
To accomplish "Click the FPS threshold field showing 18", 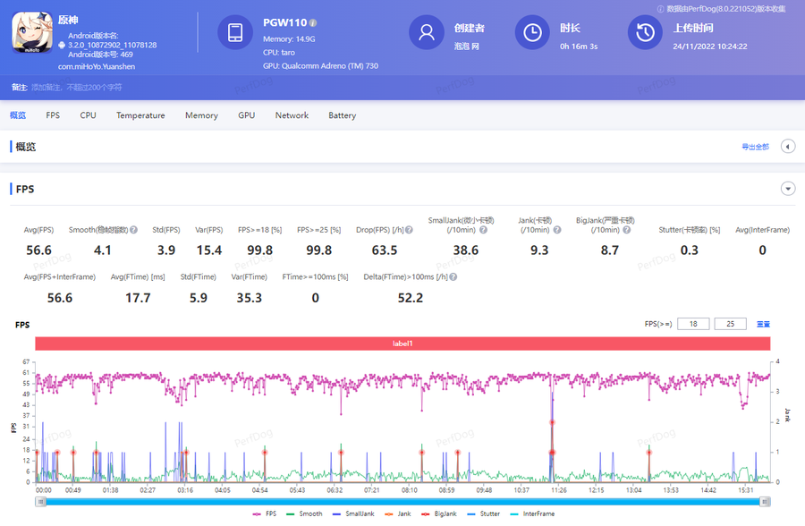I will click(x=693, y=324).
